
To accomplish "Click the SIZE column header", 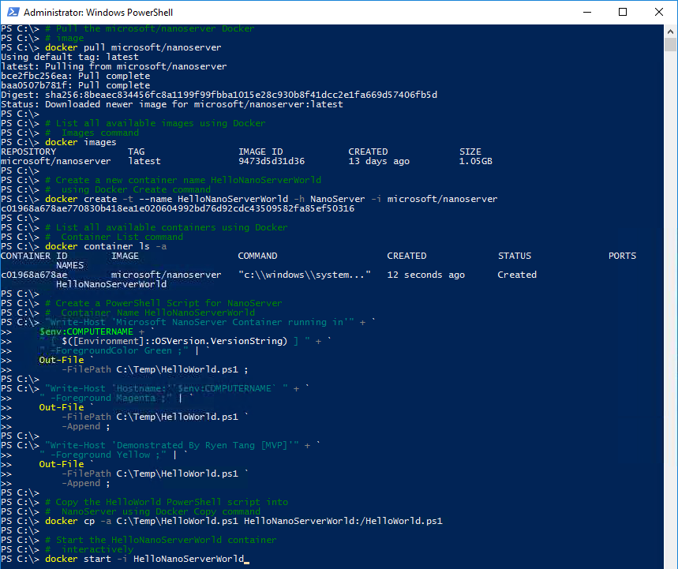I will tap(470, 152).
